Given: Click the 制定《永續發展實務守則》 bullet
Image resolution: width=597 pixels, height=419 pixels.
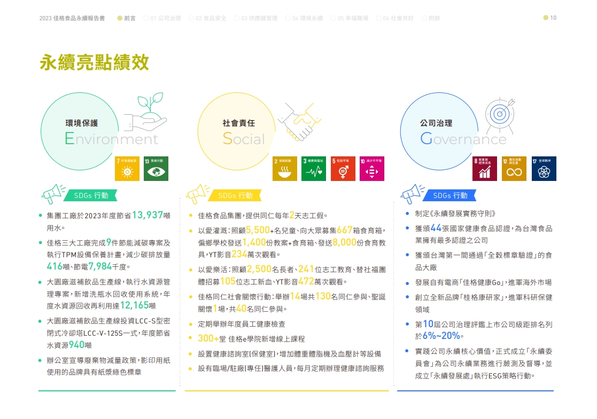Looking at the screenshot, I should [x=455, y=214].
